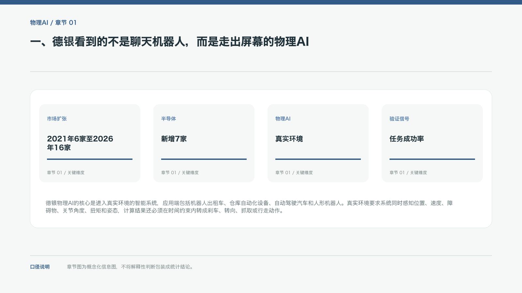Click the blue '物理AI' card label
The image size is (522, 293).
click(x=283, y=119)
